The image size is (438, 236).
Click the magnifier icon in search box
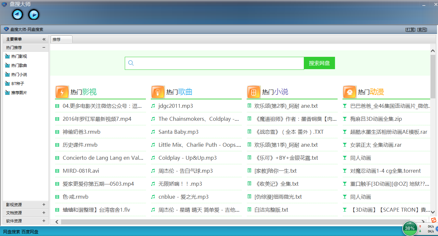[x=131, y=63]
